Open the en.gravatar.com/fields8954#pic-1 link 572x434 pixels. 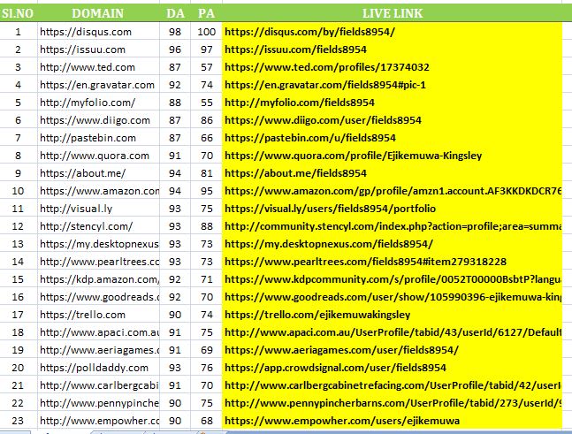(x=325, y=85)
